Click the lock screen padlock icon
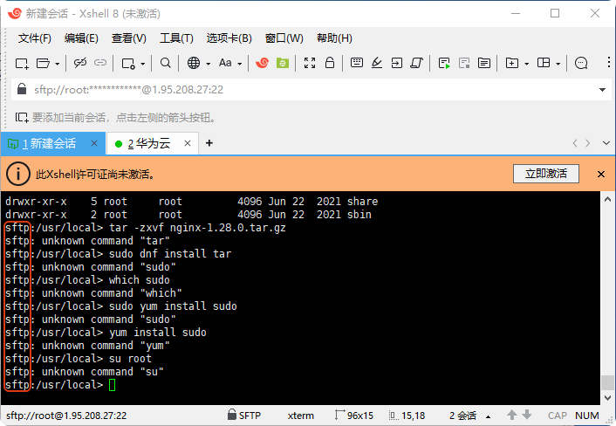The height and width of the screenshot is (426, 616). [330, 63]
